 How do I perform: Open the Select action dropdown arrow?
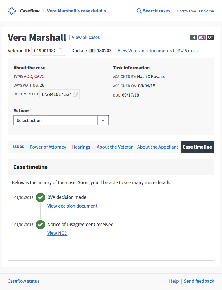[103, 120]
